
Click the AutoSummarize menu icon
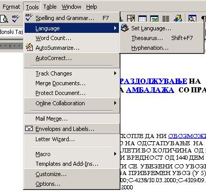coord(29,47)
